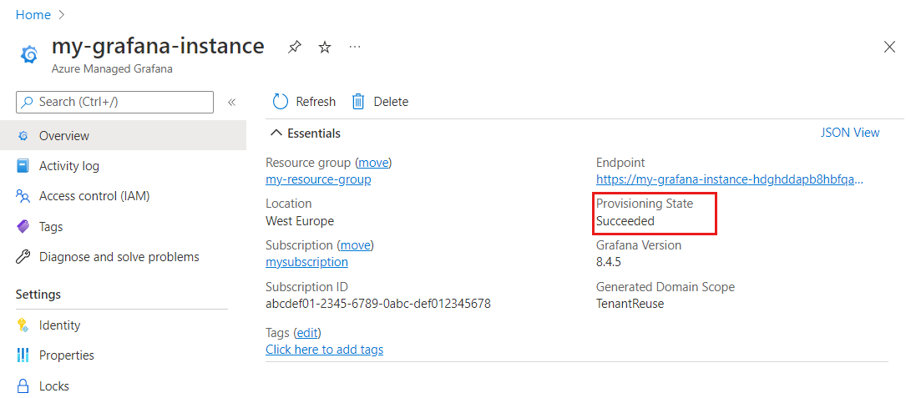Open the JSON View link

[850, 133]
